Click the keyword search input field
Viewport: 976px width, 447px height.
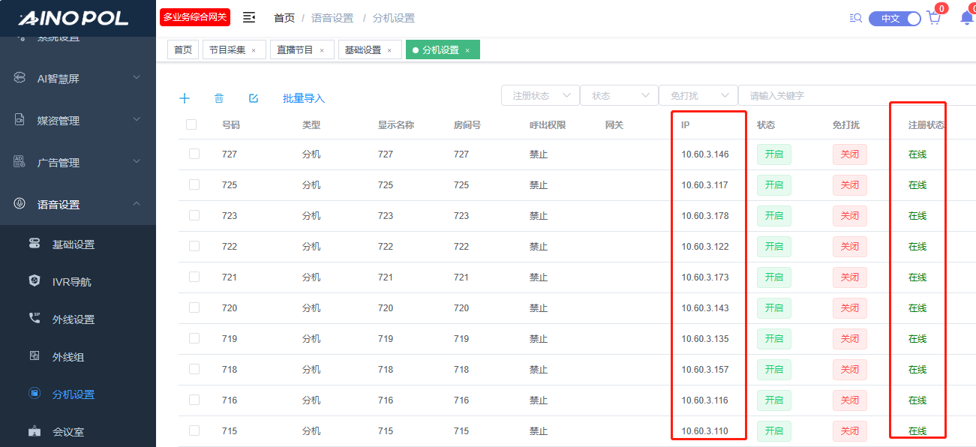[855, 96]
